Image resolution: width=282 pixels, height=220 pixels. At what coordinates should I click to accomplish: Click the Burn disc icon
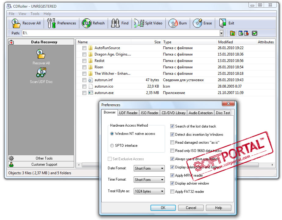pyautogui.click(x=173, y=23)
